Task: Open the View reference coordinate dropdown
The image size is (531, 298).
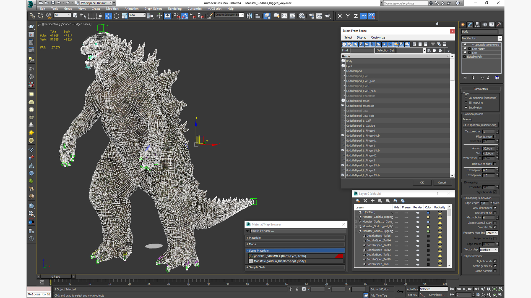Action: coord(137,15)
